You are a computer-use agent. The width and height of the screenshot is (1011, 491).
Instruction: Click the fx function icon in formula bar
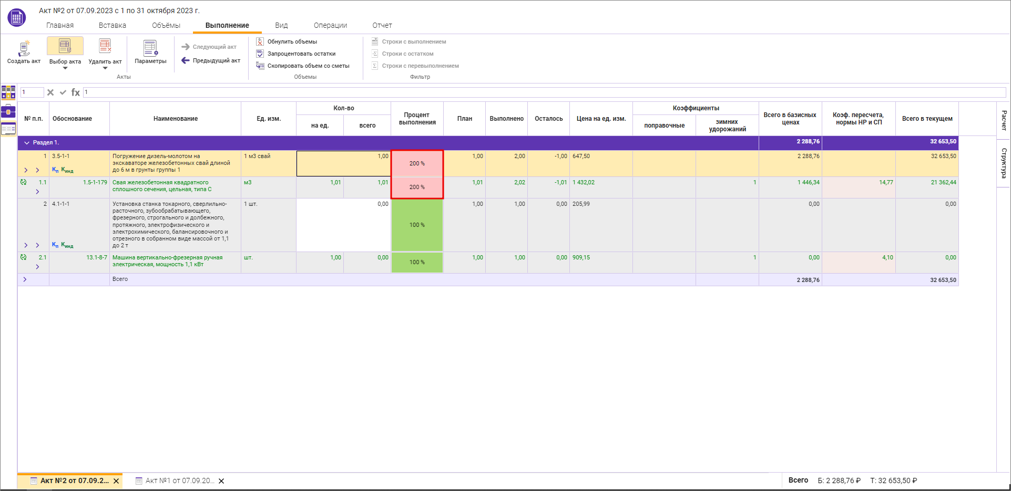tap(76, 92)
